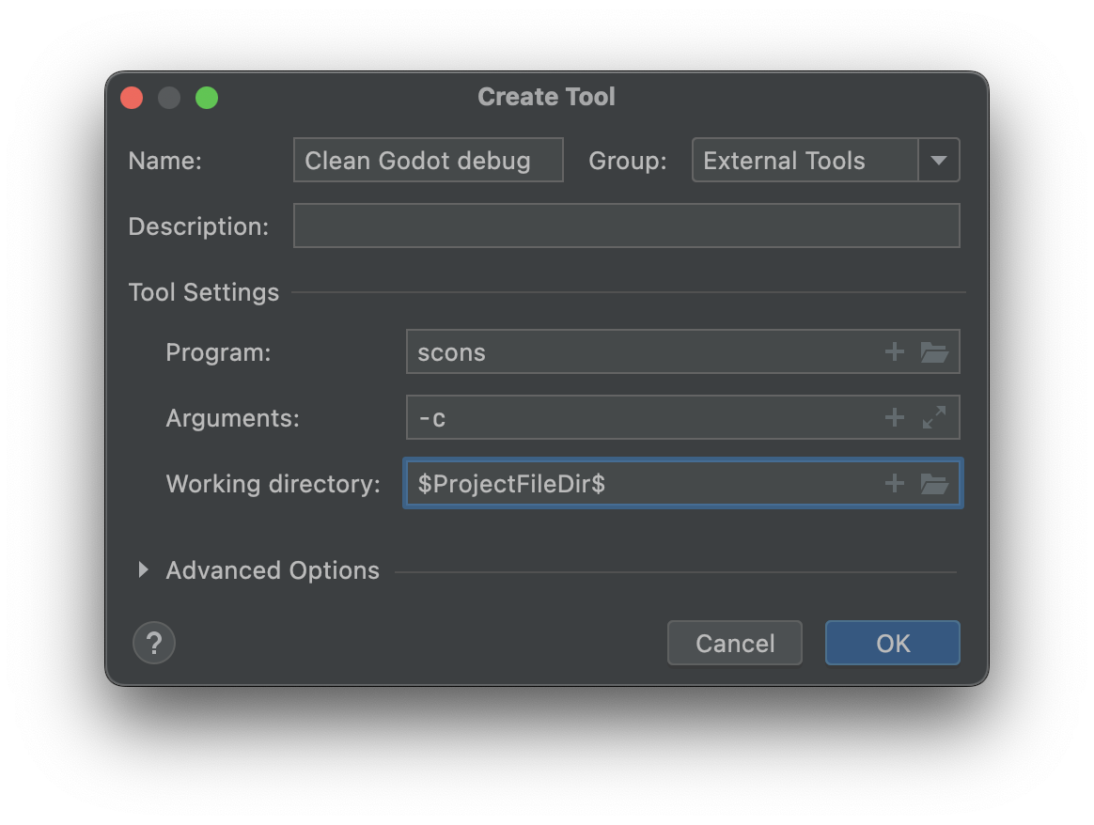Expand the Arguments field editor
Image resolution: width=1094 pixels, height=825 pixels.
point(936,417)
